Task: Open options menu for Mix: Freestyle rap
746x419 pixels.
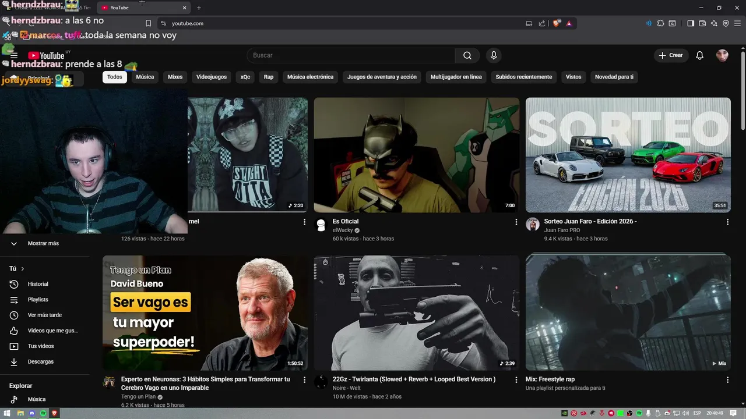Action: tap(727, 379)
